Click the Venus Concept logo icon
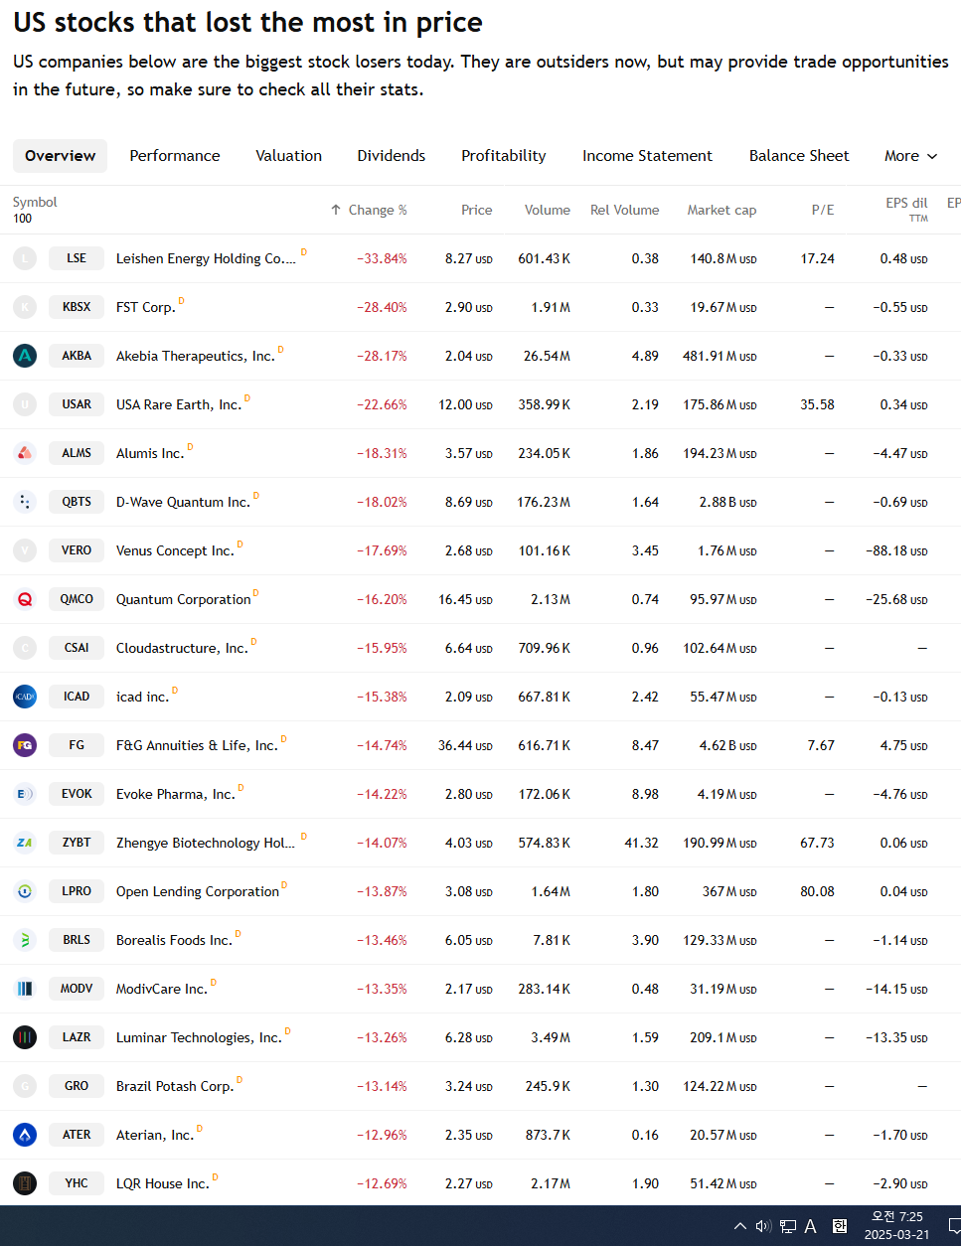This screenshot has width=961, height=1246. pos(25,550)
